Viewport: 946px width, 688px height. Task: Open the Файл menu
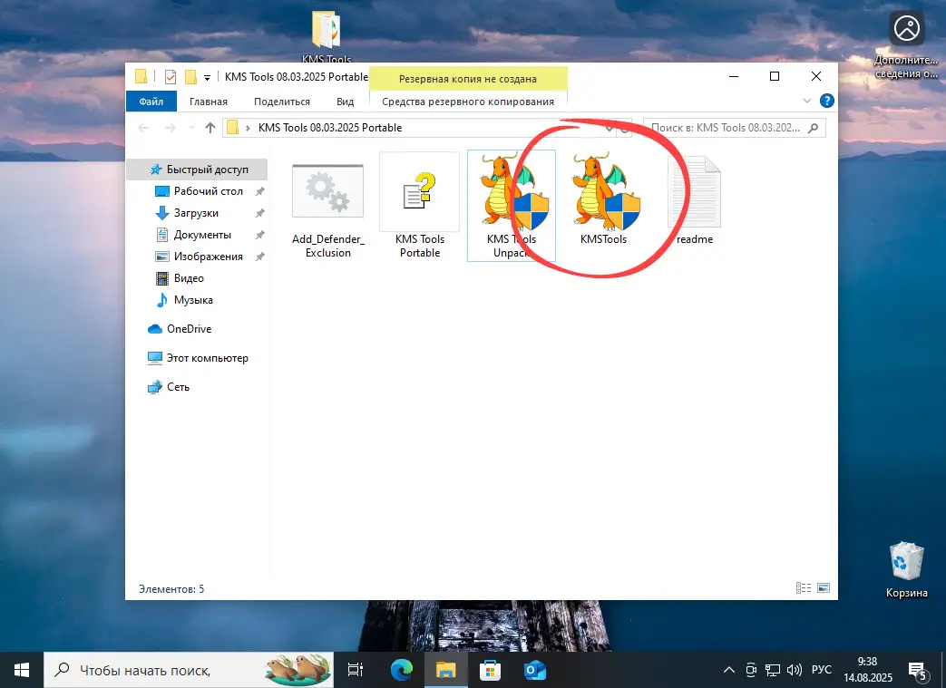click(x=151, y=102)
